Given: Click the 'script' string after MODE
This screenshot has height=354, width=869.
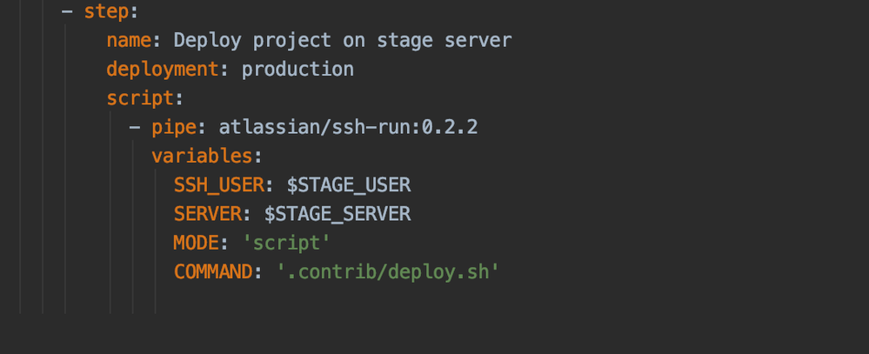Looking at the screenshot, I should tap(286, 243).
